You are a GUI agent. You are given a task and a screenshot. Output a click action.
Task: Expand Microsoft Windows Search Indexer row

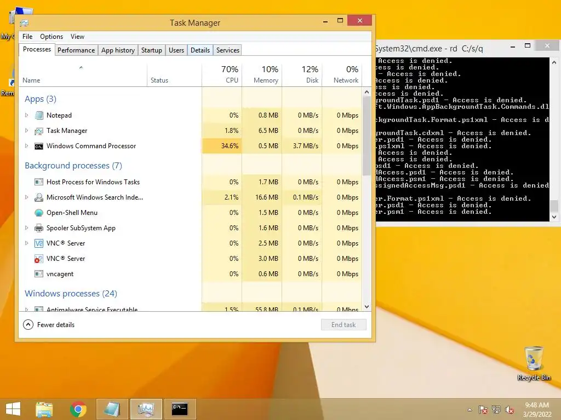click(26, 197)
